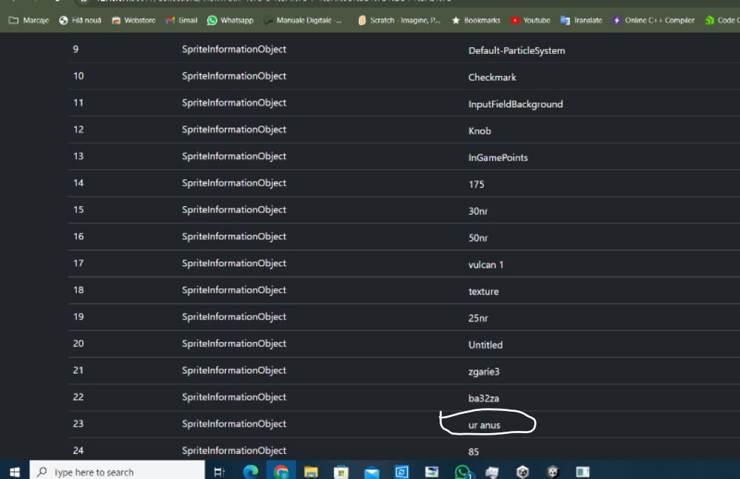Screen dimensions: 740x479
Task: Click row number 22 in the table
Action: pyautogui.click(x=78, y=397)
